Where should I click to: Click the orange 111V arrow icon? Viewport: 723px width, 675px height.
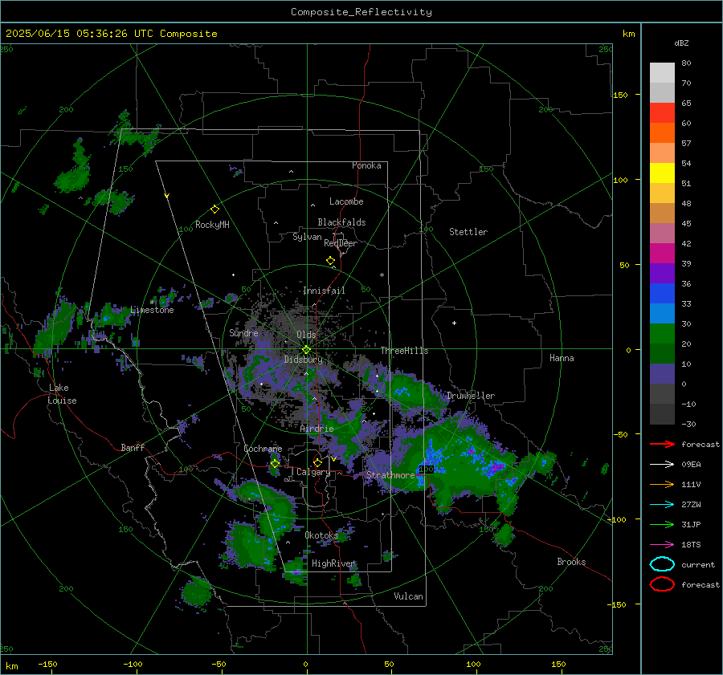662,484
